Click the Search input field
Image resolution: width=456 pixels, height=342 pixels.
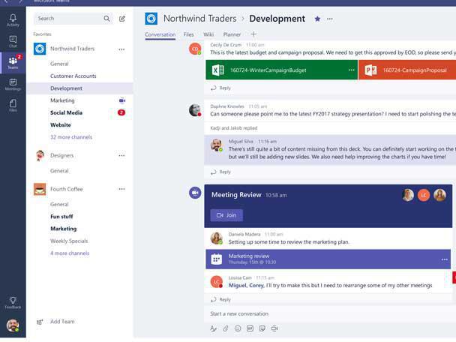67,19
